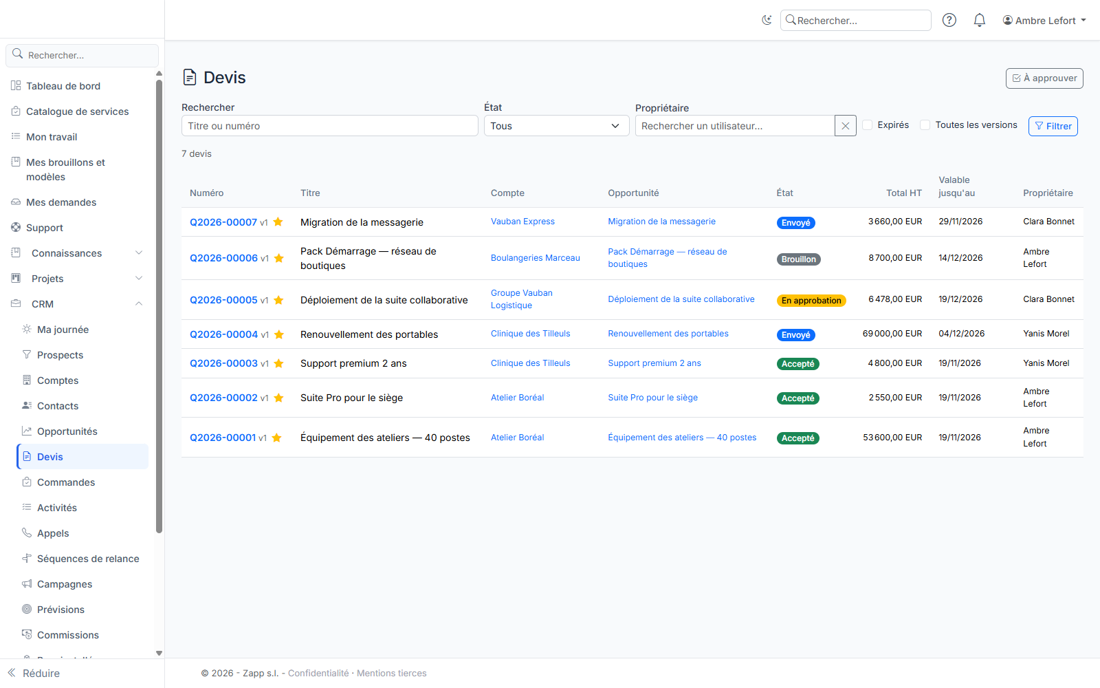Toggle favorite star for Q2026-00001

(x=277, y=438)
